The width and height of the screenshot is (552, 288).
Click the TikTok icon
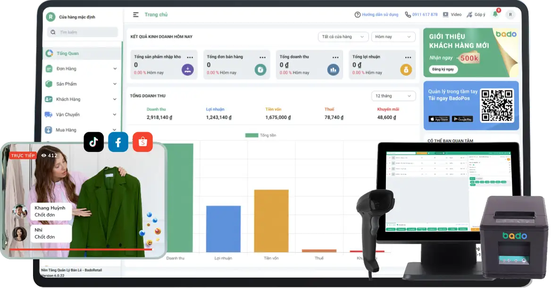(93, 142)
